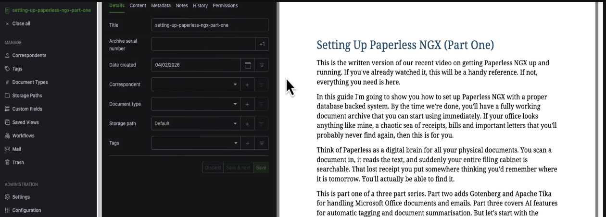Click the filter icon beside Date created
Viewport: 606px width, 217px height.
pyautogui.click(x=262, y=65)
